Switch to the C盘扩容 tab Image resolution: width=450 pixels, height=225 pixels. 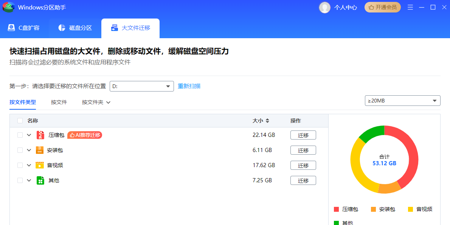tap(23, 28)
